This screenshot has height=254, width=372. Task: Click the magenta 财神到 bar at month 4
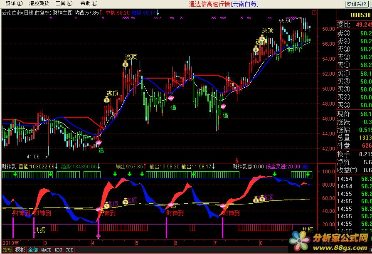tap(98, 227)
